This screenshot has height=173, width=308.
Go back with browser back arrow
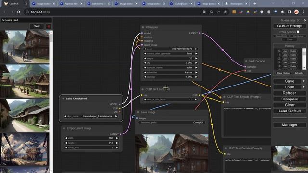tap(4, 12)
